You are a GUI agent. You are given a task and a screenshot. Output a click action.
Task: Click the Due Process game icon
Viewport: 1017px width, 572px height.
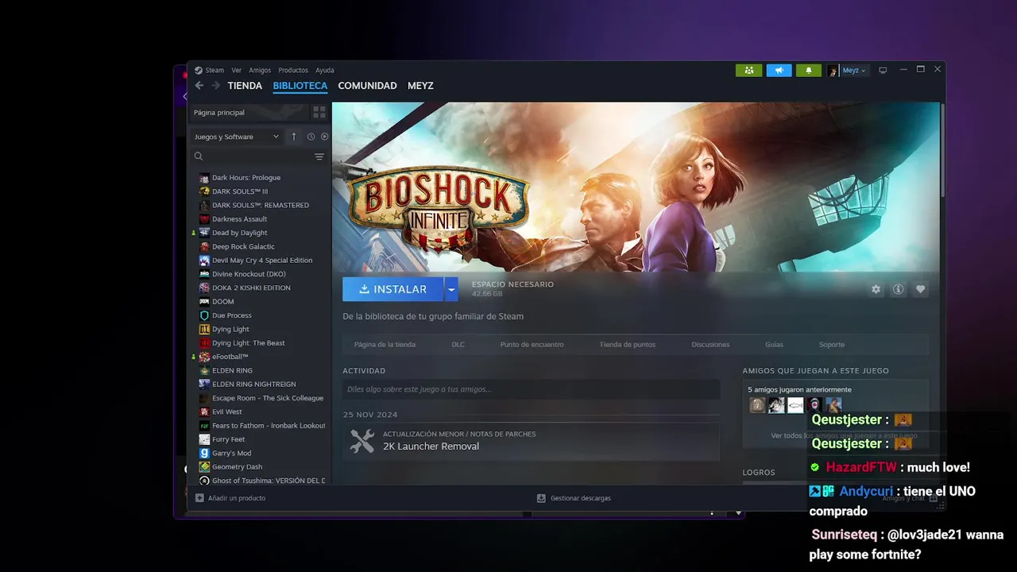click(x=204, y=315)
